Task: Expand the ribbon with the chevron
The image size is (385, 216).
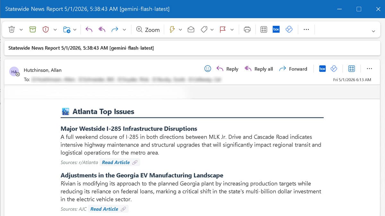Action: click(373, 31)
